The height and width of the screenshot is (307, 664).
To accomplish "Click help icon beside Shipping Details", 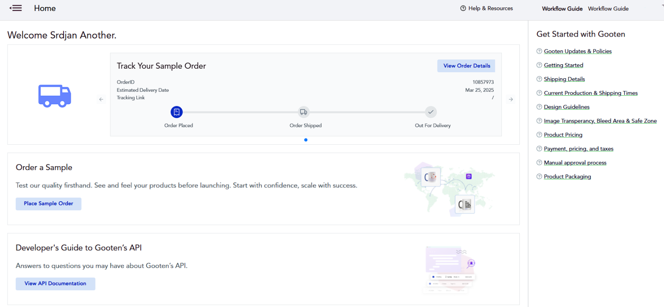I will click(x=539, y=79).
